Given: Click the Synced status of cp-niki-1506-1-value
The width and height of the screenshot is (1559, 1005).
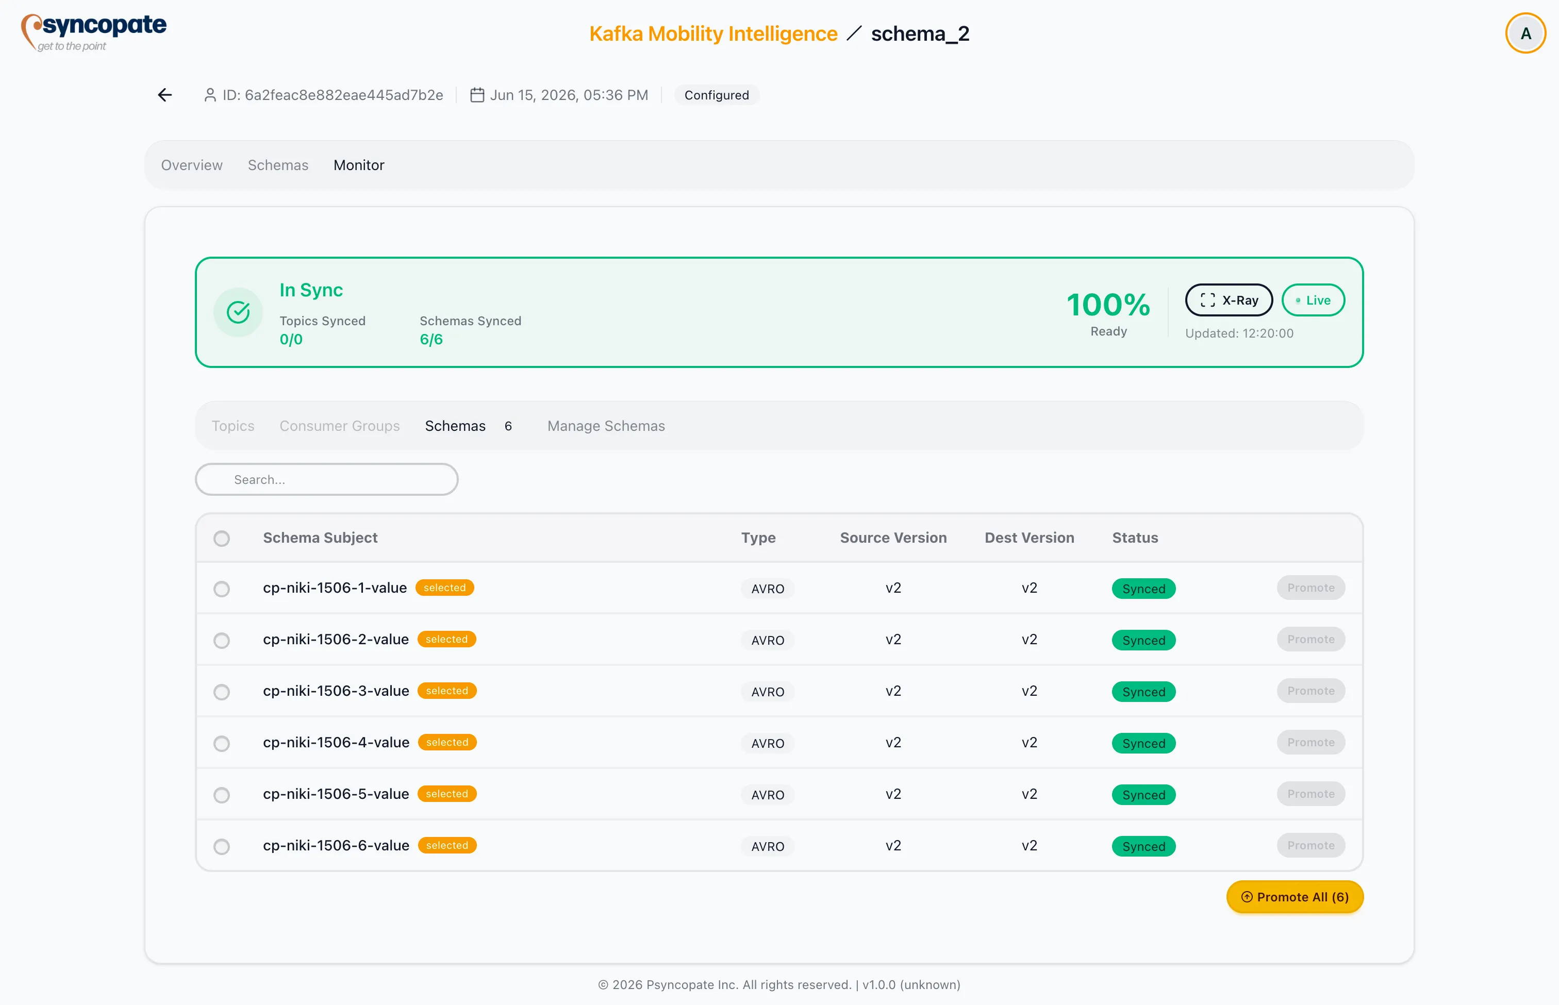Looking at the screenshot, I should point(1143,589).
